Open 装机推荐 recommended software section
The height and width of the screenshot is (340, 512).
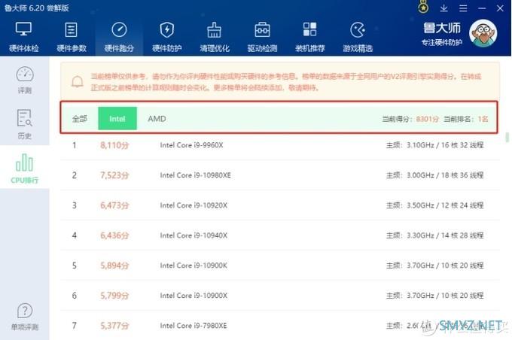pyautogui.click(x=310, y=37)
